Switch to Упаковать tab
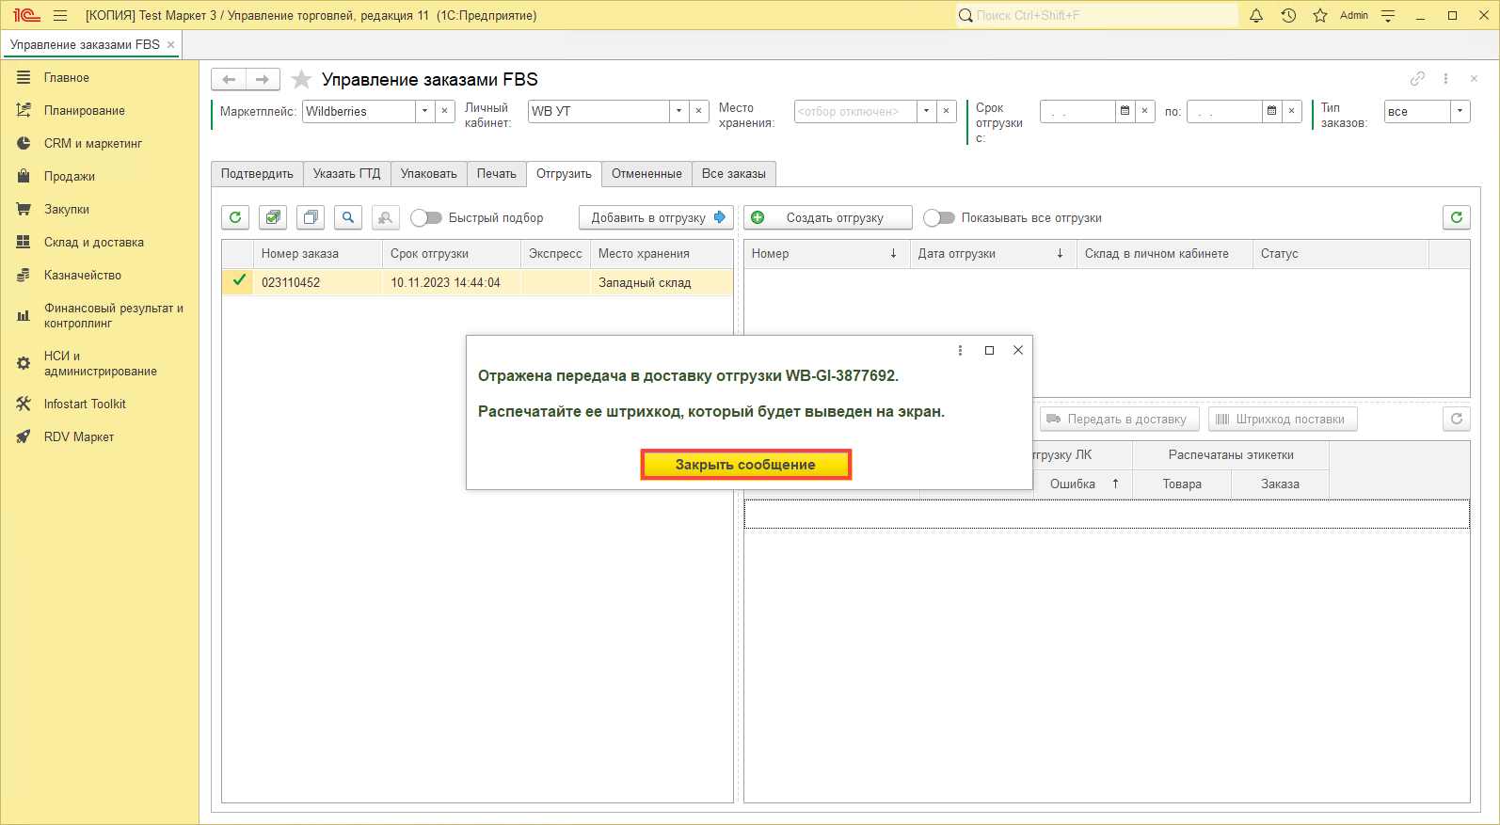Image resolution: width=1500 pixels, height=825 pixels. pos(428,173)
